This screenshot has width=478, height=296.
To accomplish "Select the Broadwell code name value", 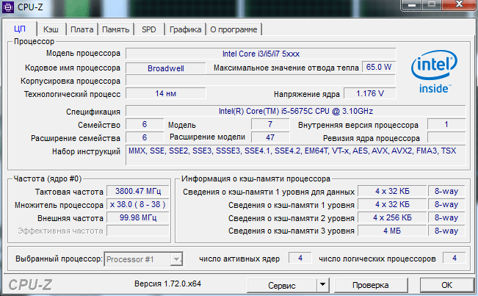I will (x=166, y=68).
